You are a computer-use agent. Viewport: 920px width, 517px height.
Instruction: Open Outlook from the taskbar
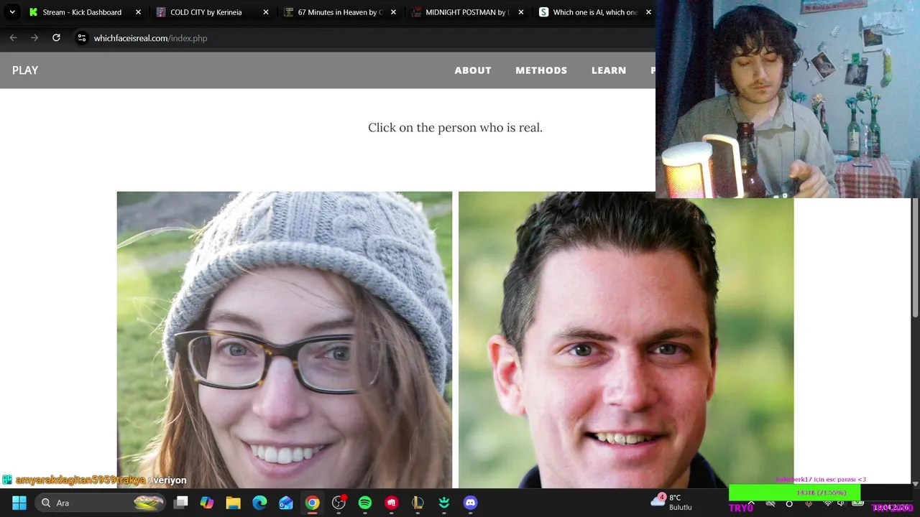point(286,503)
